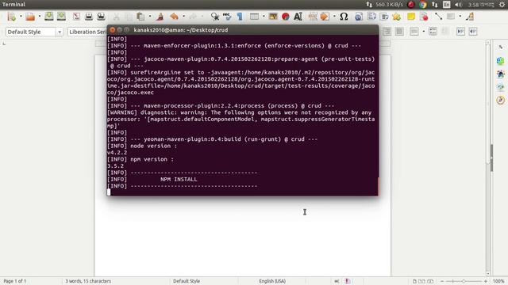Insert a Comment using yellow note icon
Viewport: 508px width, 285px height.
tap(411, 17)
